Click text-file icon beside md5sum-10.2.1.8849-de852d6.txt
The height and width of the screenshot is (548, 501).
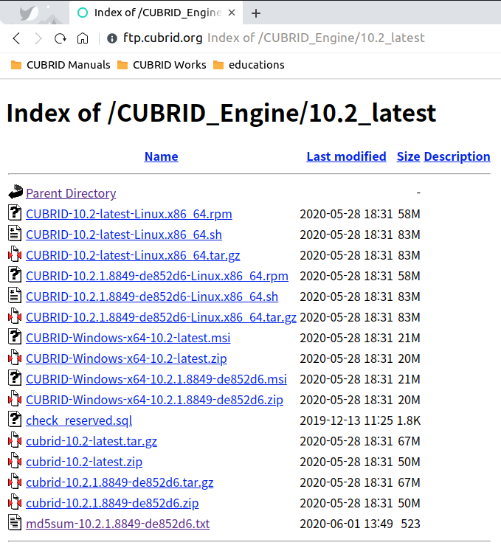pyautogui.click(x=15, y=521)
